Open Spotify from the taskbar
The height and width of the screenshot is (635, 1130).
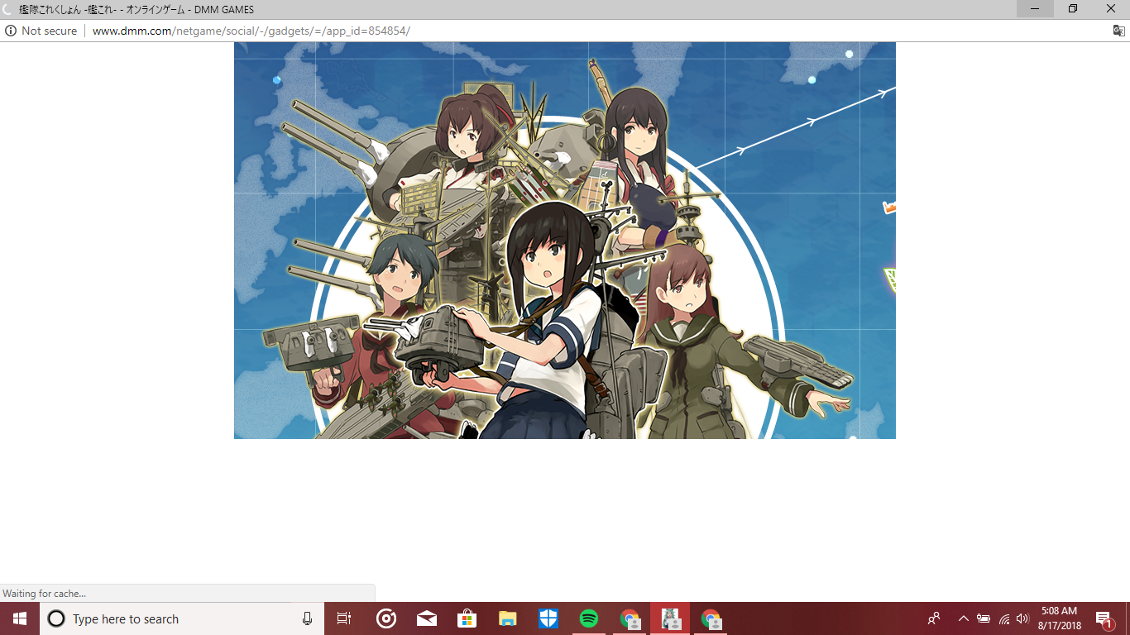pos(589,618)
